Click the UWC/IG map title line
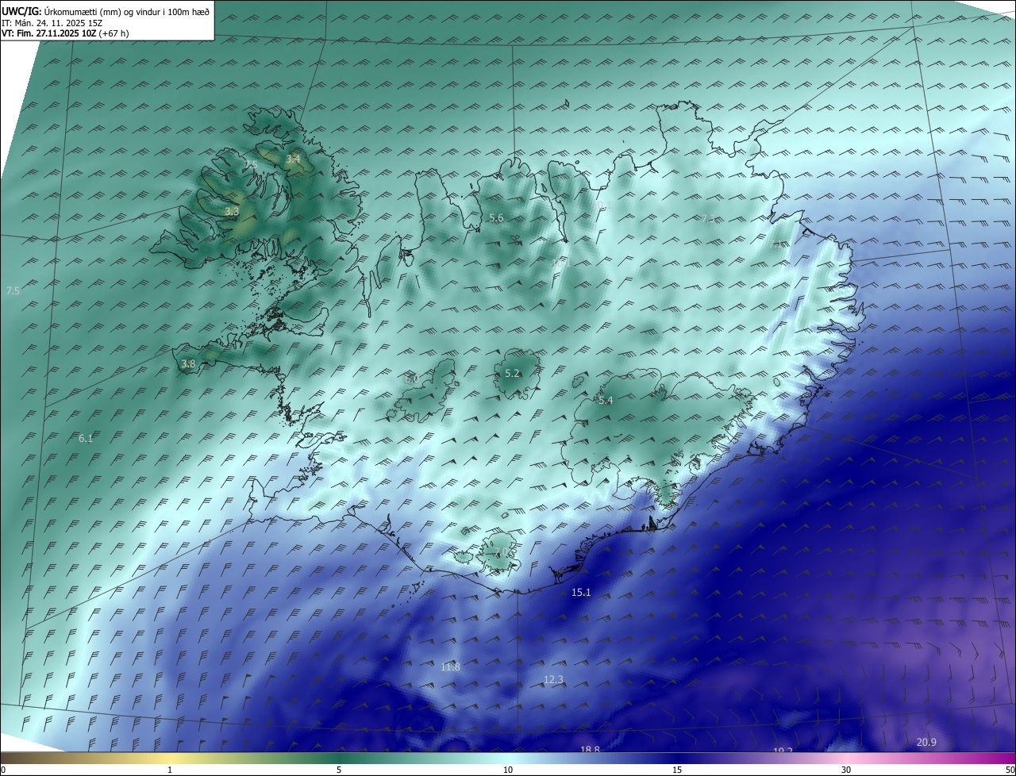The height and width of the screenshot is (776, 1016). [106, 11]
